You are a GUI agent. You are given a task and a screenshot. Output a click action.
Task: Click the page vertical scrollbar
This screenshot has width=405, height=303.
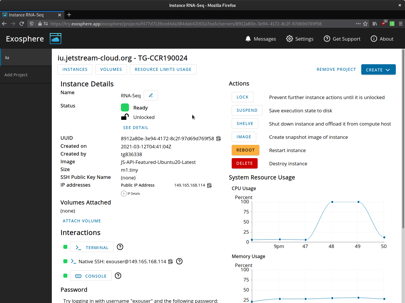pyautogui.click(x=403, y=139)
